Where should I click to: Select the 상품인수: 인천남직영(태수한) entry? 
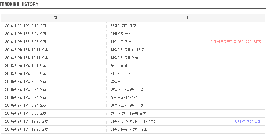pyautogui.click(x=133, y=122)
